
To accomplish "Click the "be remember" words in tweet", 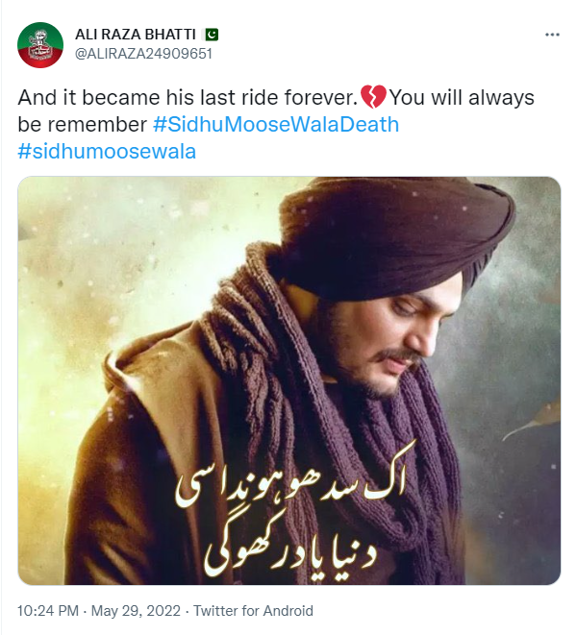I will point(83,124).
